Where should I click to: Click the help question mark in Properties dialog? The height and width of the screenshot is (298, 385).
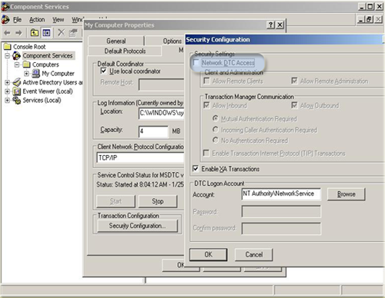(270, 25)
